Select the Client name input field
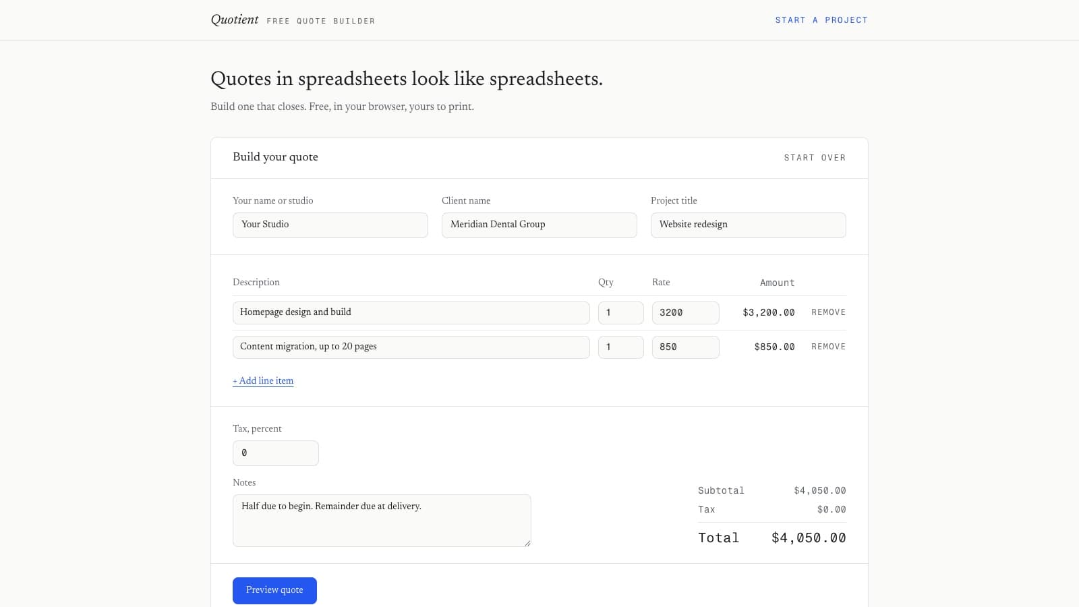Viewport: 1079px width, 607px height. coord(539,225)
